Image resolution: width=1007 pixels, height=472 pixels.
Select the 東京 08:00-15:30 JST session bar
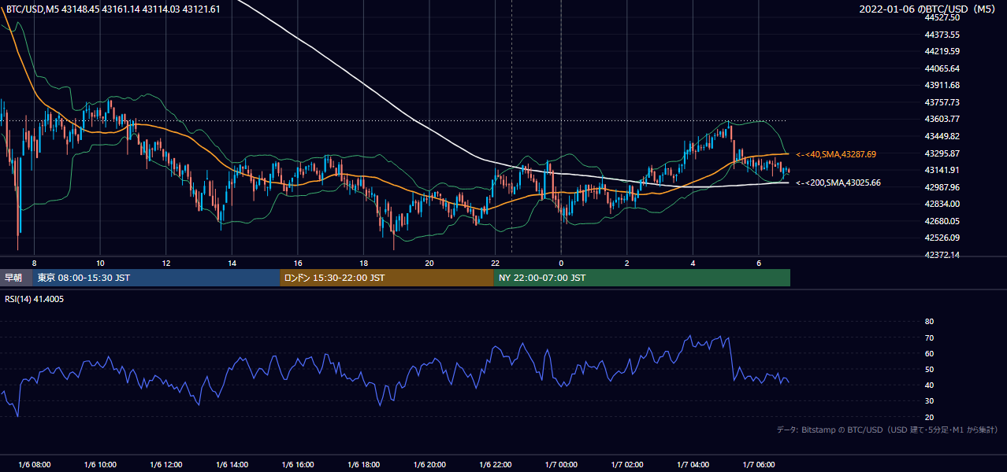tap(157, 278)
